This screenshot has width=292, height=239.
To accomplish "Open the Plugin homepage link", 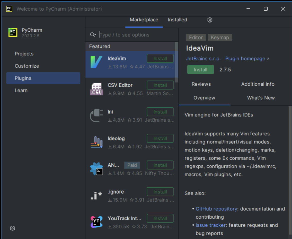I will (247, 59).
